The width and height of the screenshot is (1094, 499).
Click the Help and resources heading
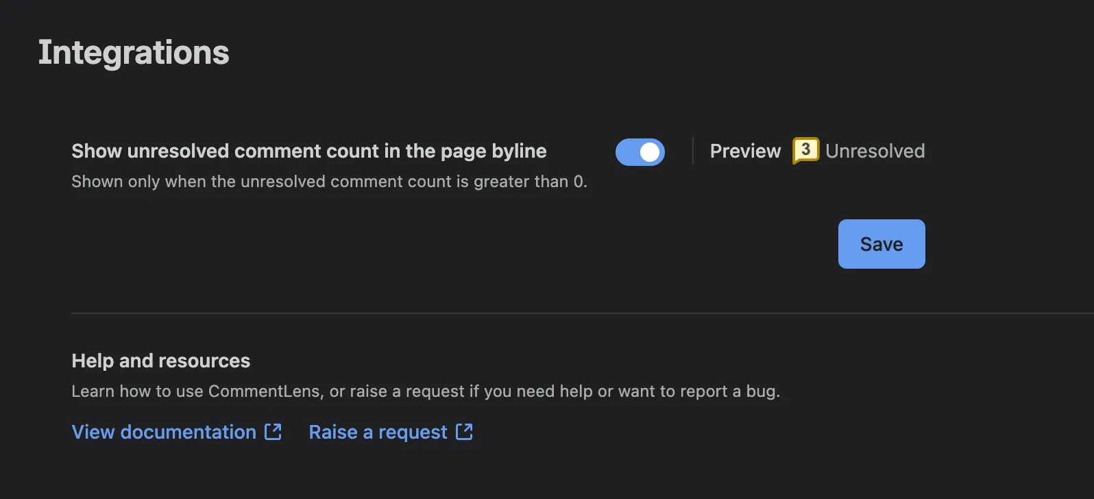click(x=161, y=361)
